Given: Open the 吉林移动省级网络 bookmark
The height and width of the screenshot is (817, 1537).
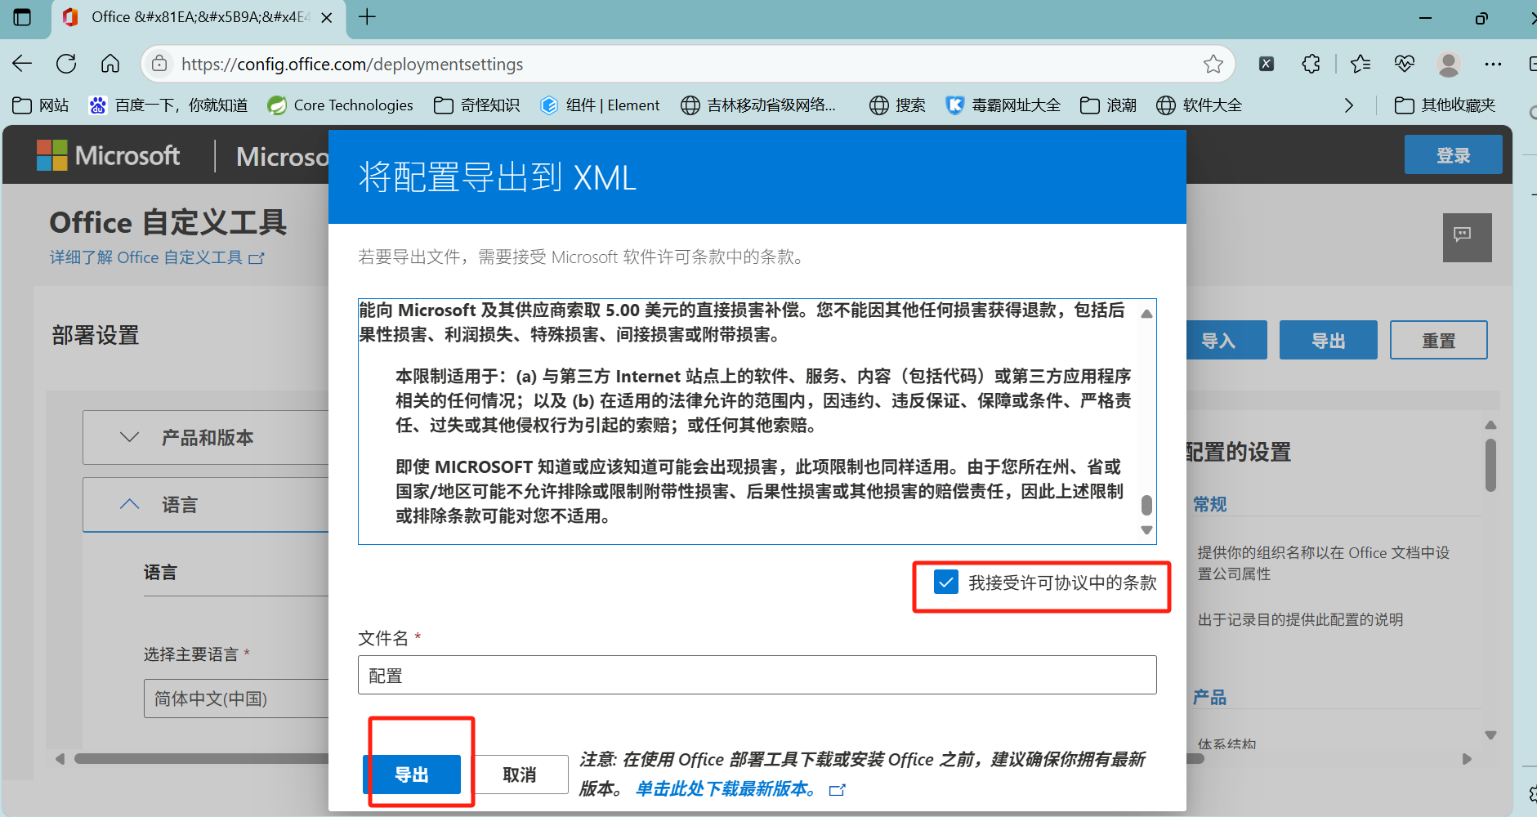Looking at the screenshot, I should pyautogui.click(x=758, y=105).
